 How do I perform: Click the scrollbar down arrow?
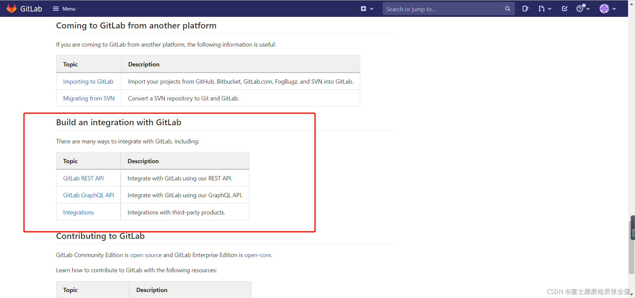[632, 294]
